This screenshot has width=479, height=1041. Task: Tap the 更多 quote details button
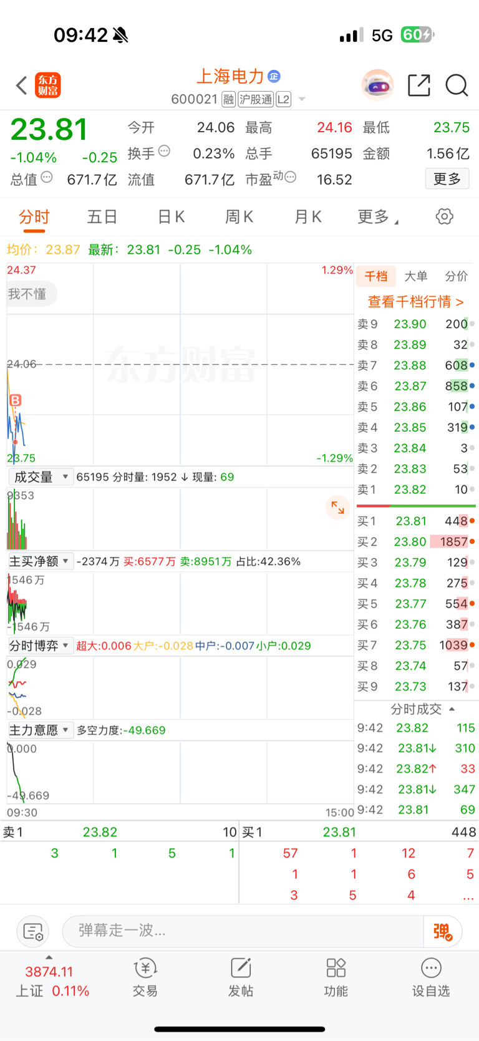coord(447,179)
